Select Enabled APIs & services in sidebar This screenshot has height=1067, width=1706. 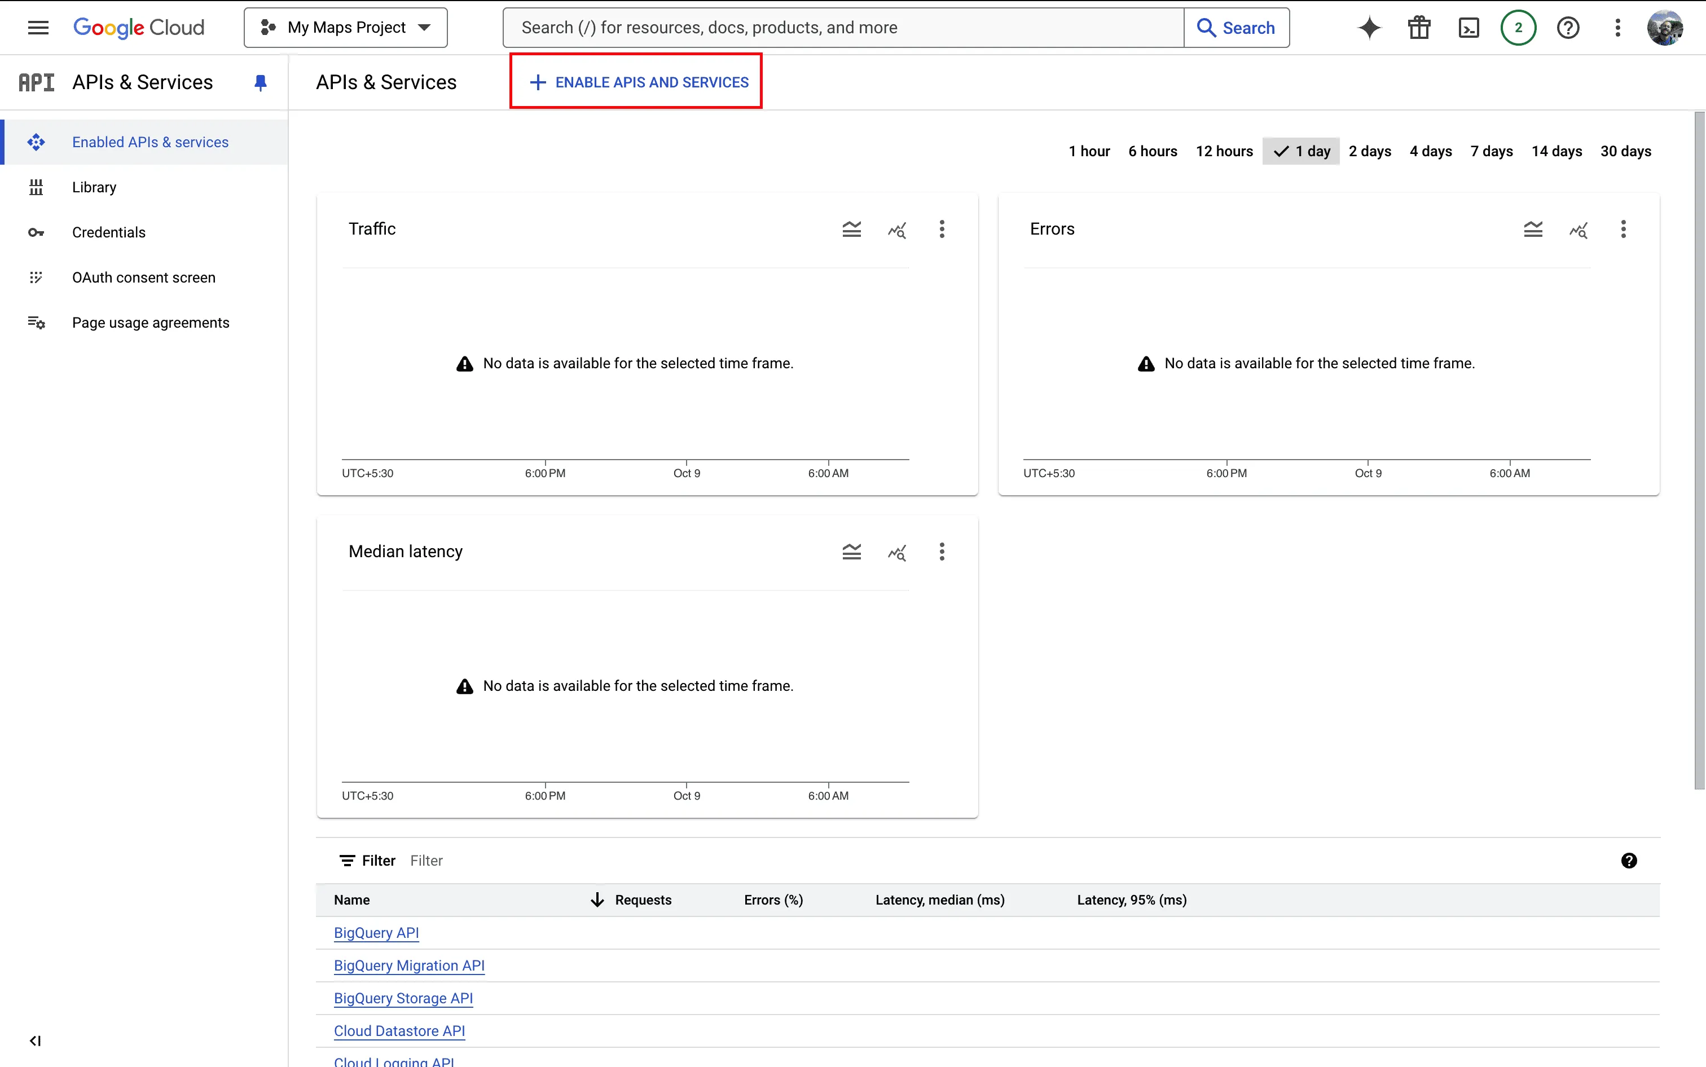[144, 142]
